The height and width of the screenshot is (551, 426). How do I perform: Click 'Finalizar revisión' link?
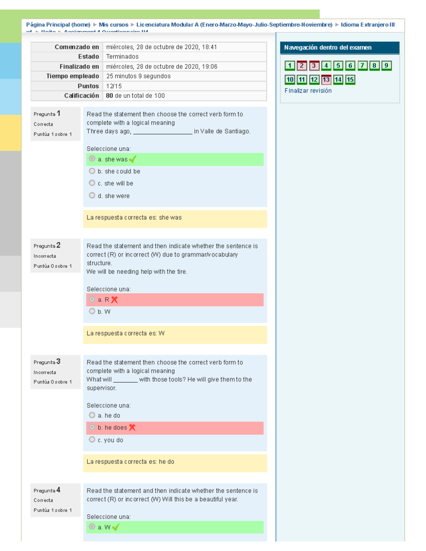(308, 91)
